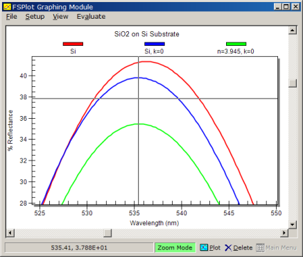Screen dimensions: 303x257
Task: Open the Setup menu
Action: click(x=35, y=17)
